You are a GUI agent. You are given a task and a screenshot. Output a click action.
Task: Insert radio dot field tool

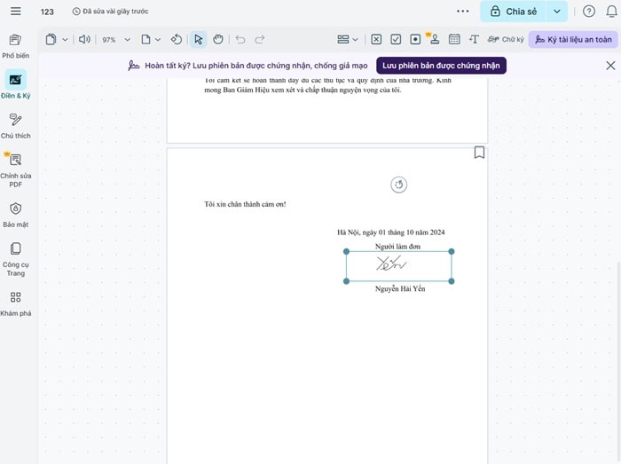tap(415, 40)
